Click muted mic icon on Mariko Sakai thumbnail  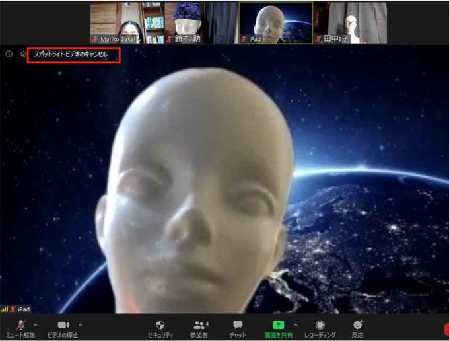(x=95, y=39)
